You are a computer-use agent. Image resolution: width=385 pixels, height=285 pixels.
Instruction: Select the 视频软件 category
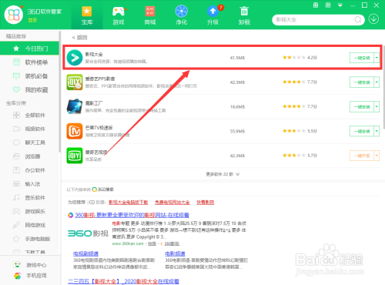coord(29,129)
